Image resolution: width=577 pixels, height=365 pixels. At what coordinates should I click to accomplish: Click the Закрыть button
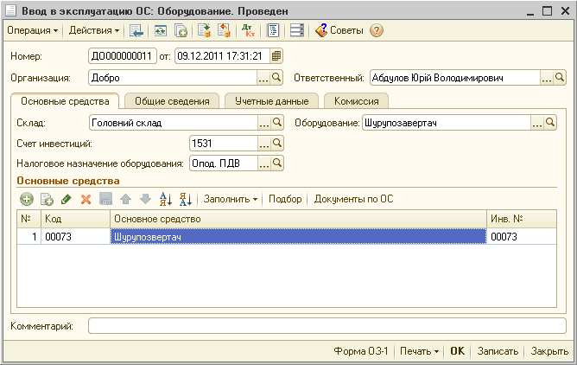pos(549,351)
